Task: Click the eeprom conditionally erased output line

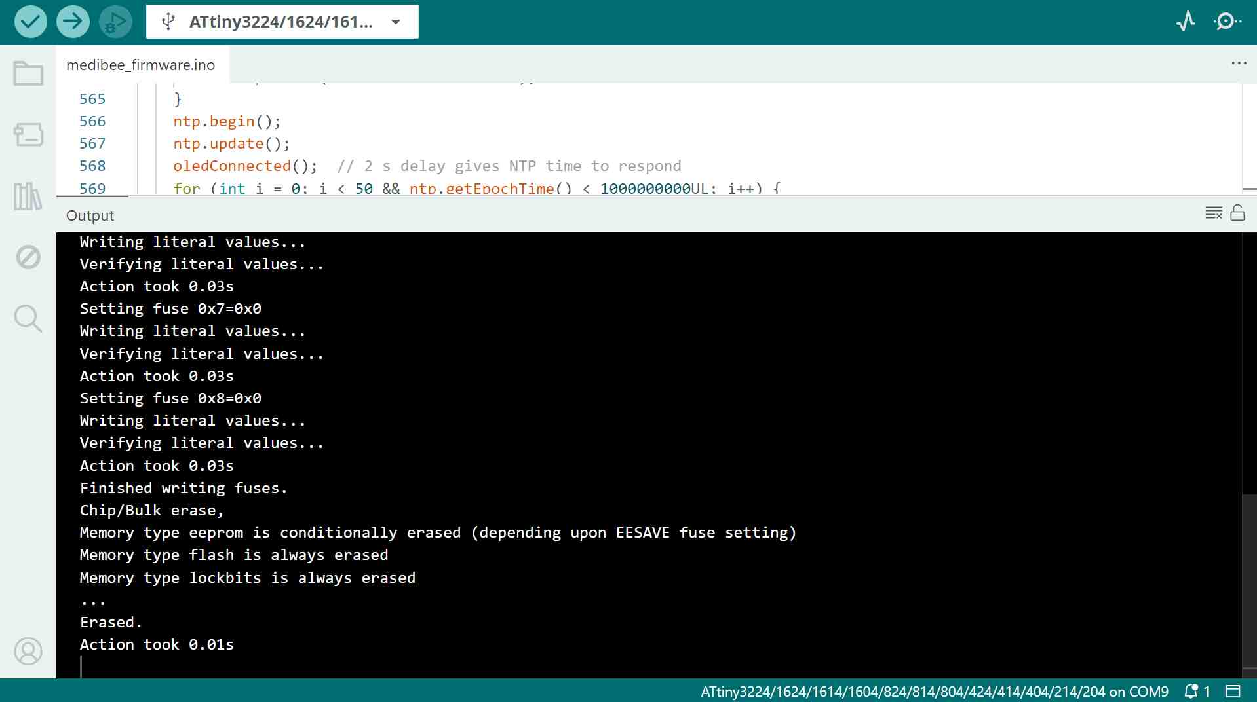Action: pos(438,532)
